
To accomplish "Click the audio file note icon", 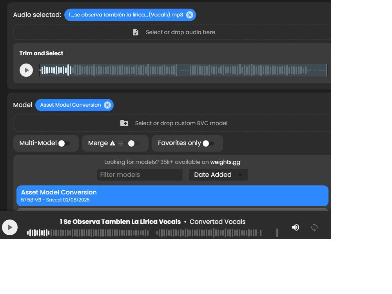I will [x=136, y=32].
